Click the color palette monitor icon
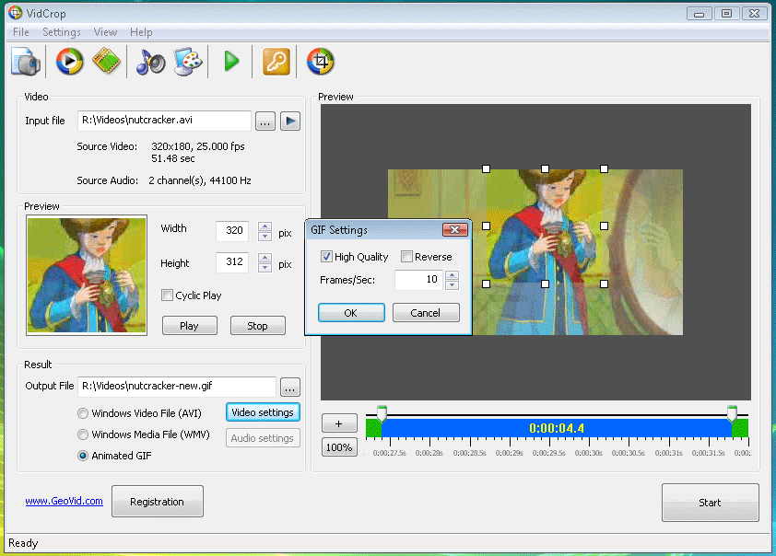This screenshot has height=556, width=776. point(188,62)
